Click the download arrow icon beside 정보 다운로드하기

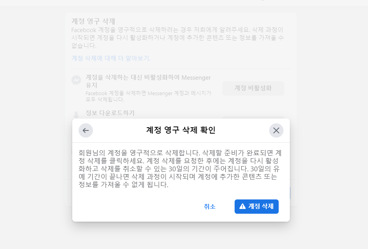[76, 115]
